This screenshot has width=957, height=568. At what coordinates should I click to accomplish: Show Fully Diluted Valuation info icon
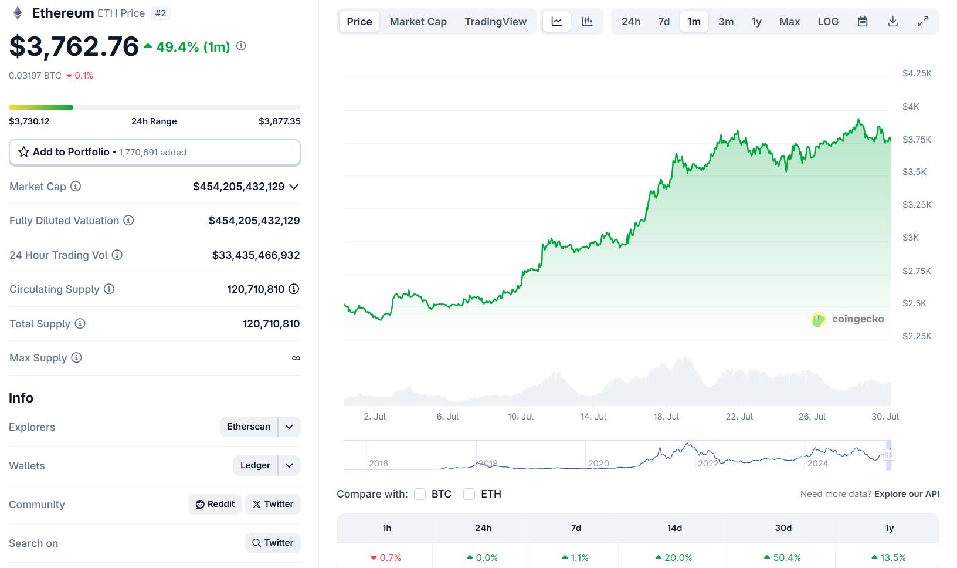click(128, 220)
